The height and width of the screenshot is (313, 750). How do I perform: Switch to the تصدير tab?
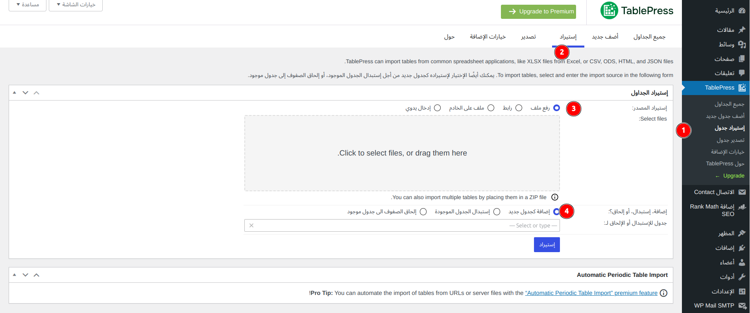(528, 37)
